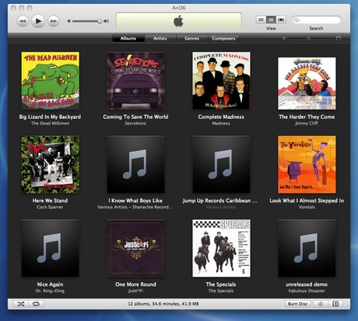Click artist name 'The Dead Milkmen'
Viewport: 358px width, 321px height.
point(50,124)
